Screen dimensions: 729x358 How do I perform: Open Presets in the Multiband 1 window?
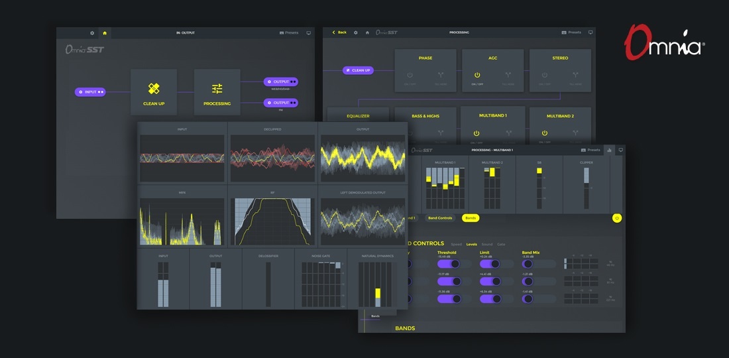click(x=590, y=150)
